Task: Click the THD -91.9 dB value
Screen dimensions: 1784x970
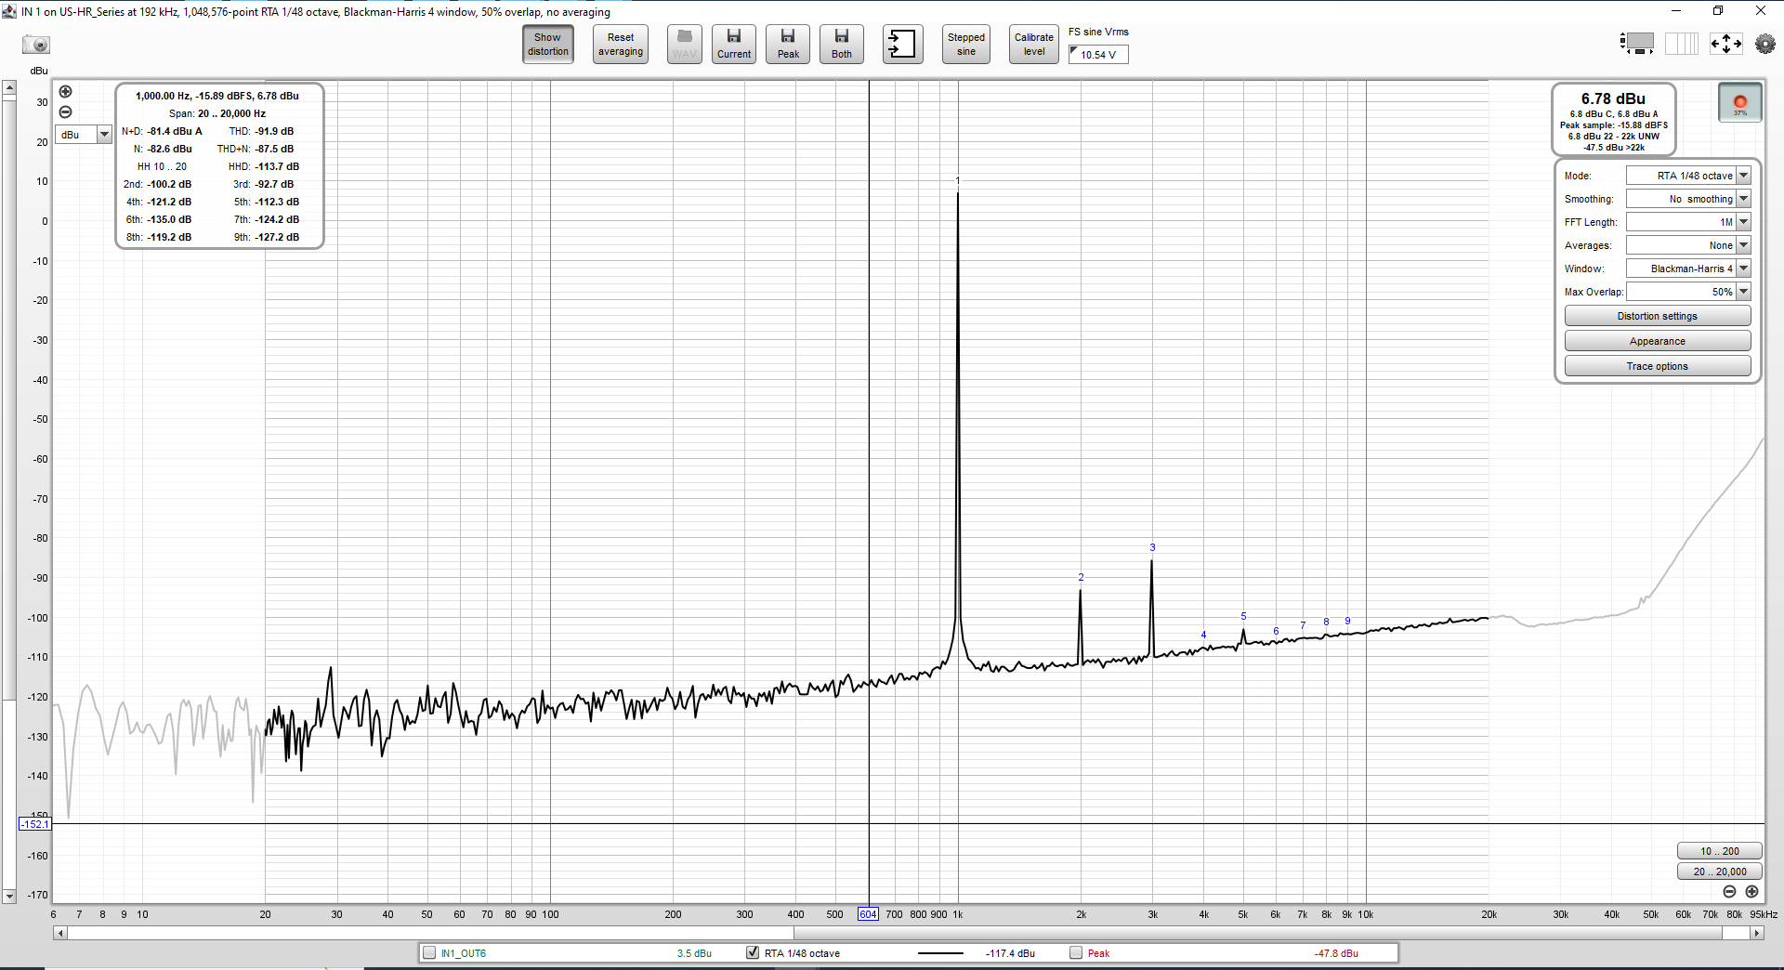Action: [274, 131]
